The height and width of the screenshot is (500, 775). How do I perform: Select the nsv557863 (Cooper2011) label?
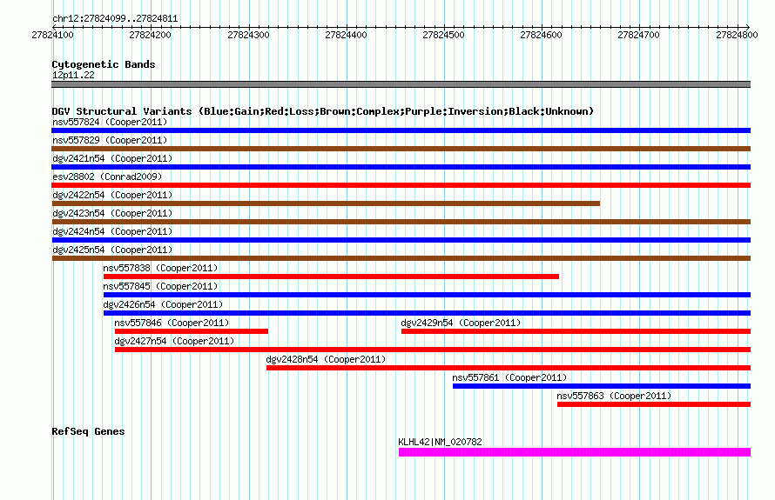[614, 396]
